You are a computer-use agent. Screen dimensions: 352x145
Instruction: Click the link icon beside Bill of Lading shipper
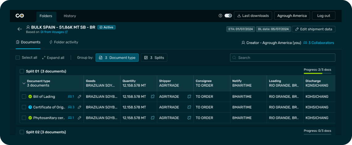pyautogui.click(x=189, y=97)
